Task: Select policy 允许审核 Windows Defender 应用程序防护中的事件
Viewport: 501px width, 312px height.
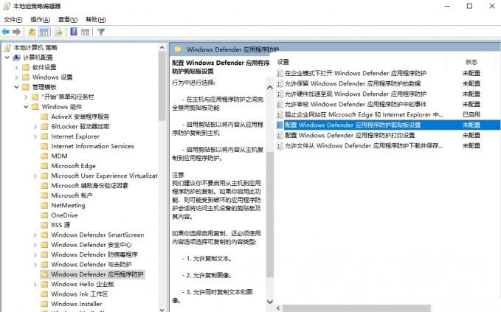Action: point(356,104)
